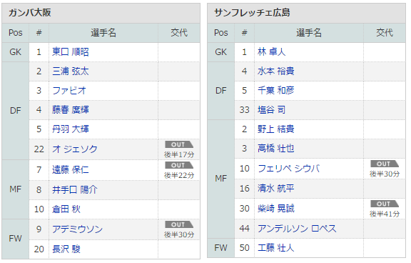This screenshot has width=411, height=263.
Task: Open アンデルソン ロペス player page
Action: click(x=297, y=229)
